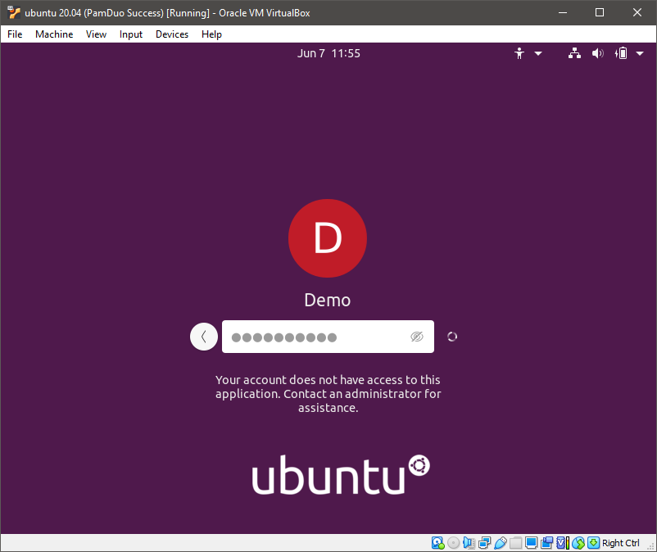Click the Demo username label

click(327, 300)
